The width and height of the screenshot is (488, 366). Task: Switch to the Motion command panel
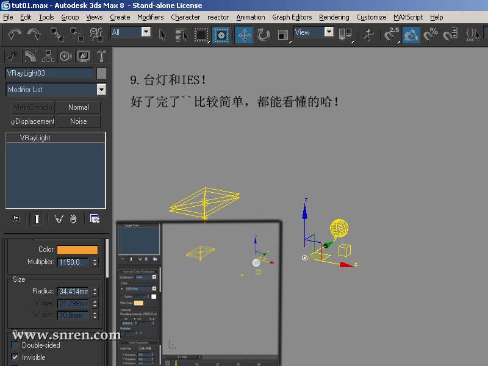(66, 56)
